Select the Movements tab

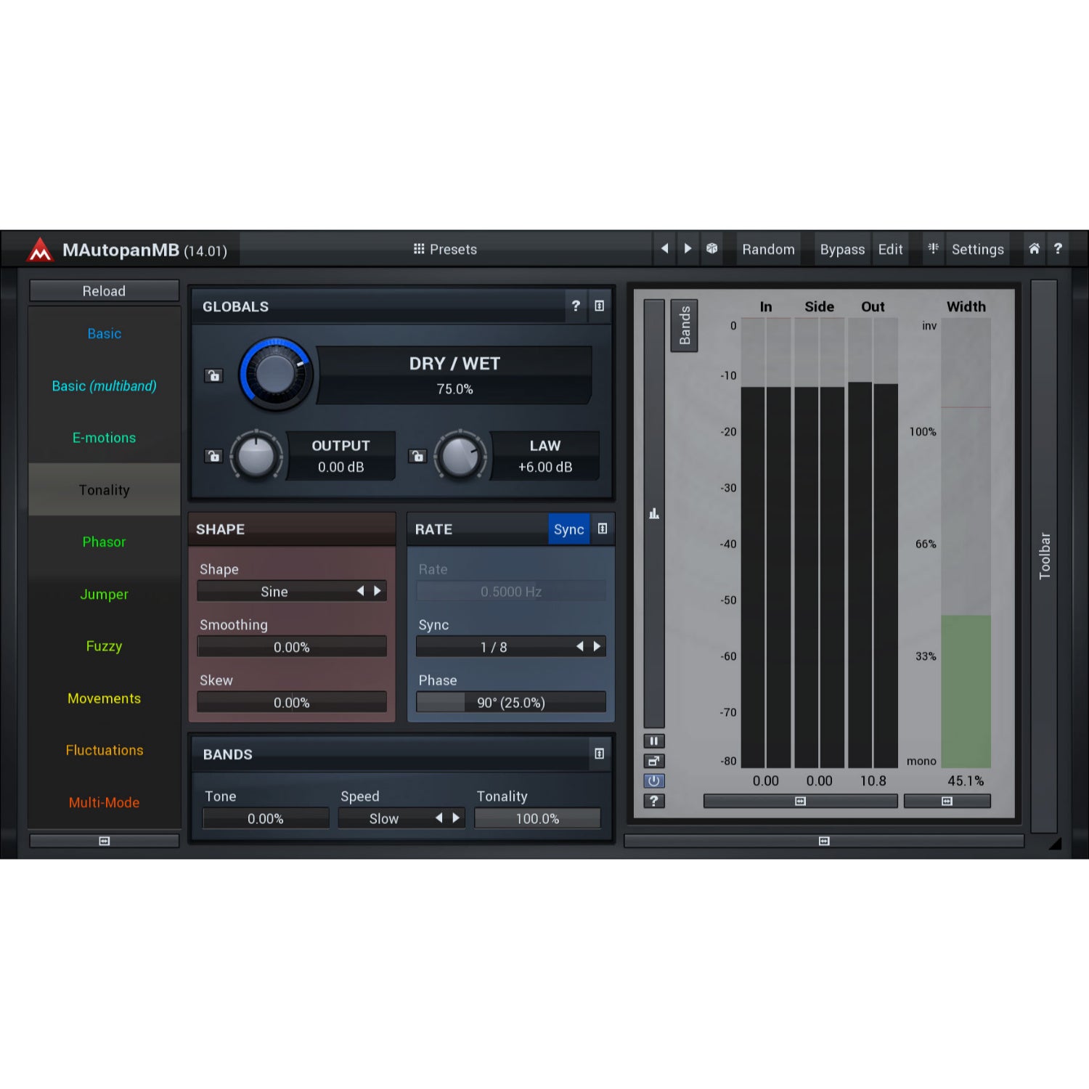point(105,698)
